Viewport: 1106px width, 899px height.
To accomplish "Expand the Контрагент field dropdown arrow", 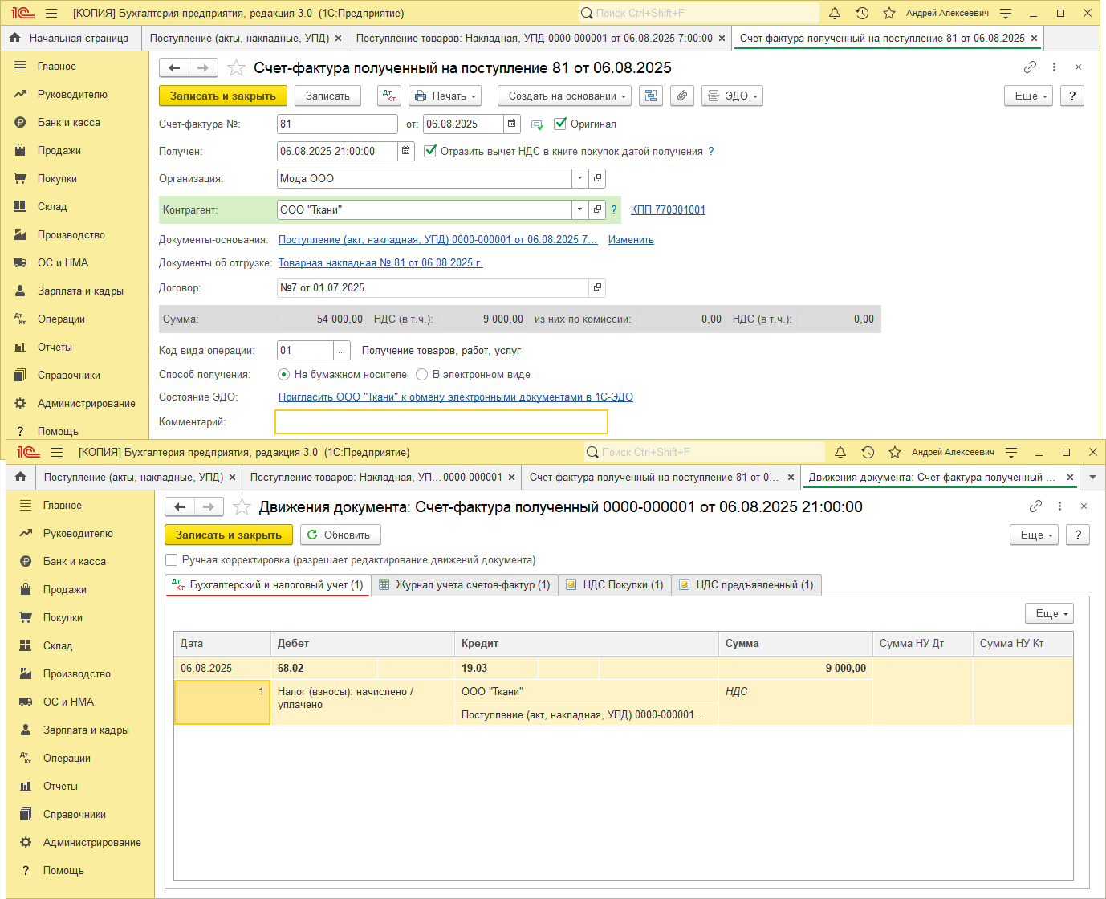I will (x=580, y=209).
